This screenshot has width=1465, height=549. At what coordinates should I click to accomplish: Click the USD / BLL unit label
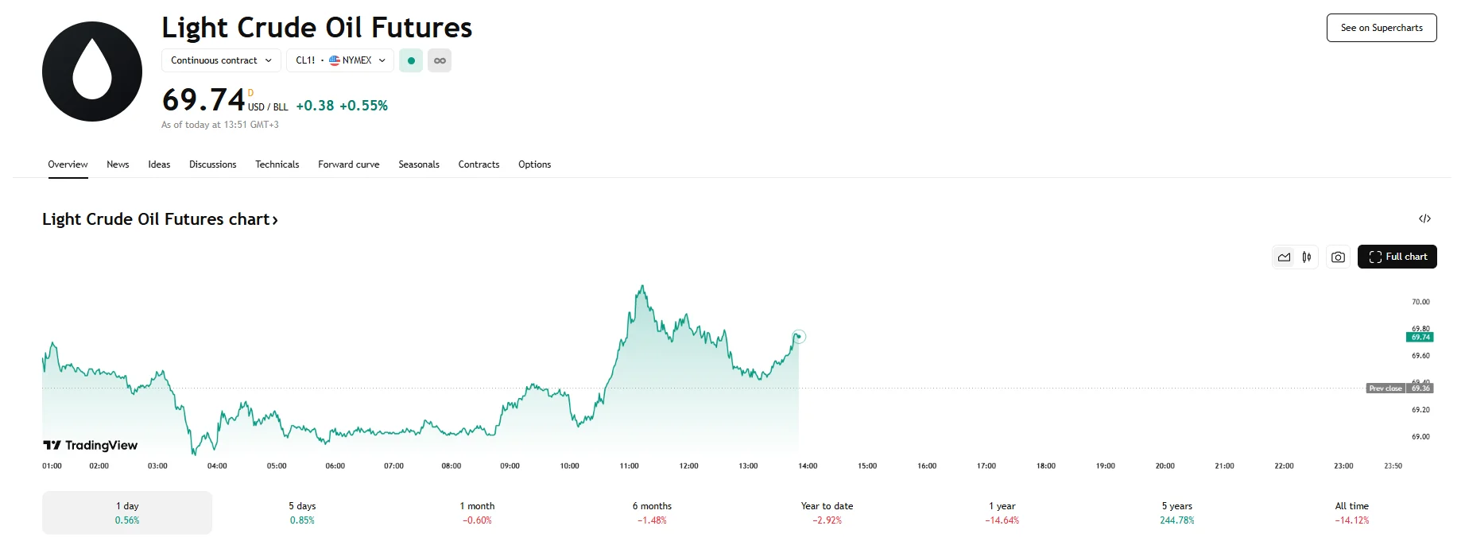click(x=268, y=107)
